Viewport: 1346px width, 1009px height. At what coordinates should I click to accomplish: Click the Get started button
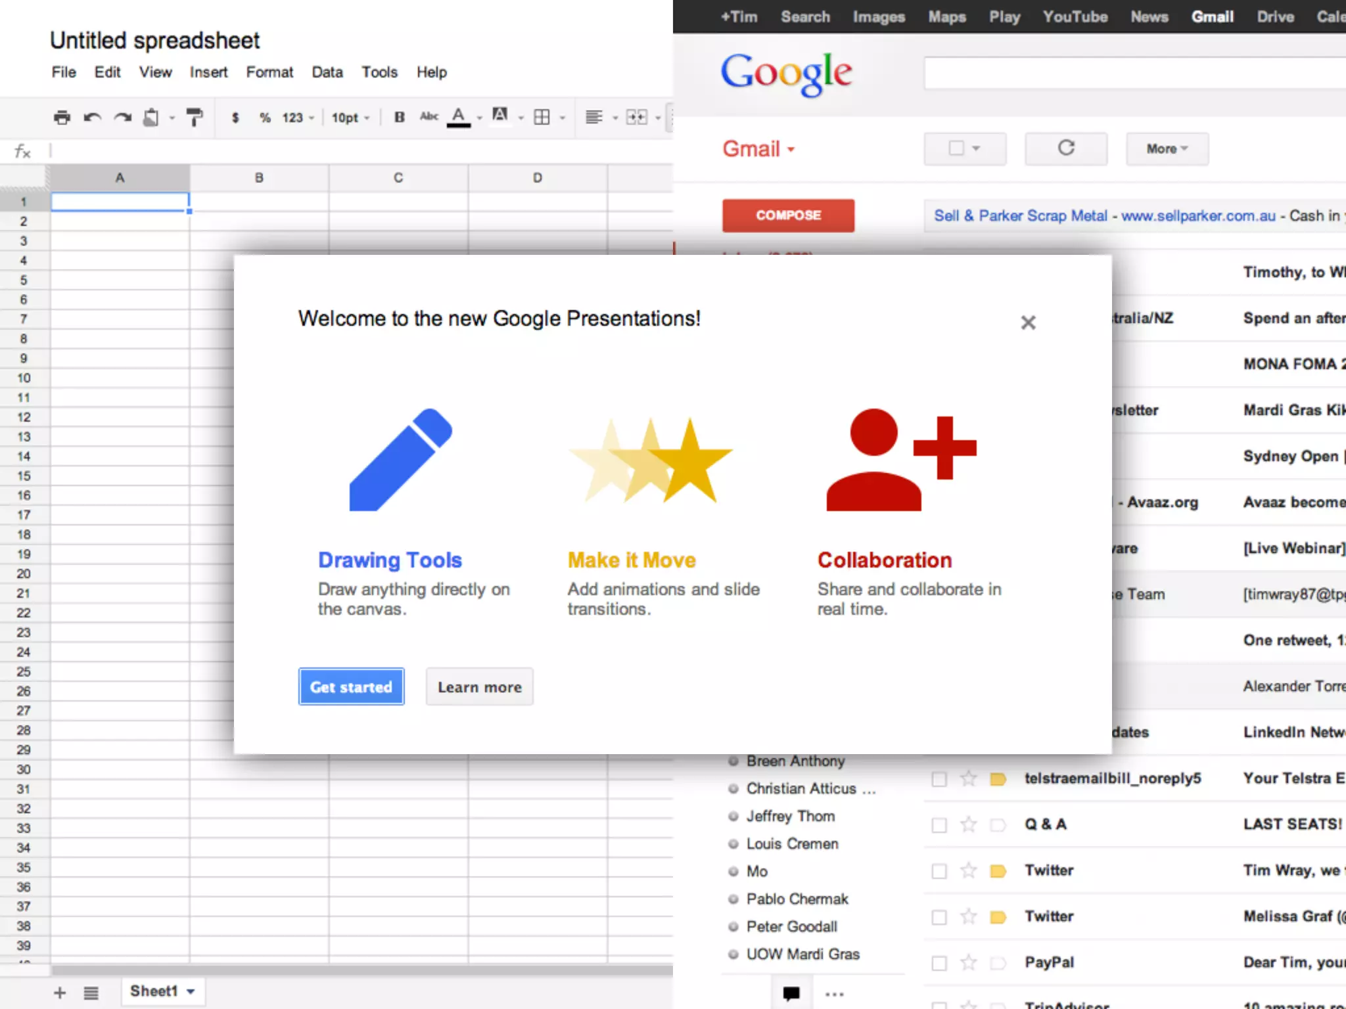[351, 687]
